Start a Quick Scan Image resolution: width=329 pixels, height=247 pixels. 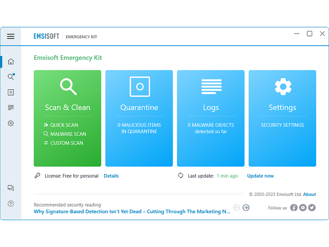tap(64, 125)
